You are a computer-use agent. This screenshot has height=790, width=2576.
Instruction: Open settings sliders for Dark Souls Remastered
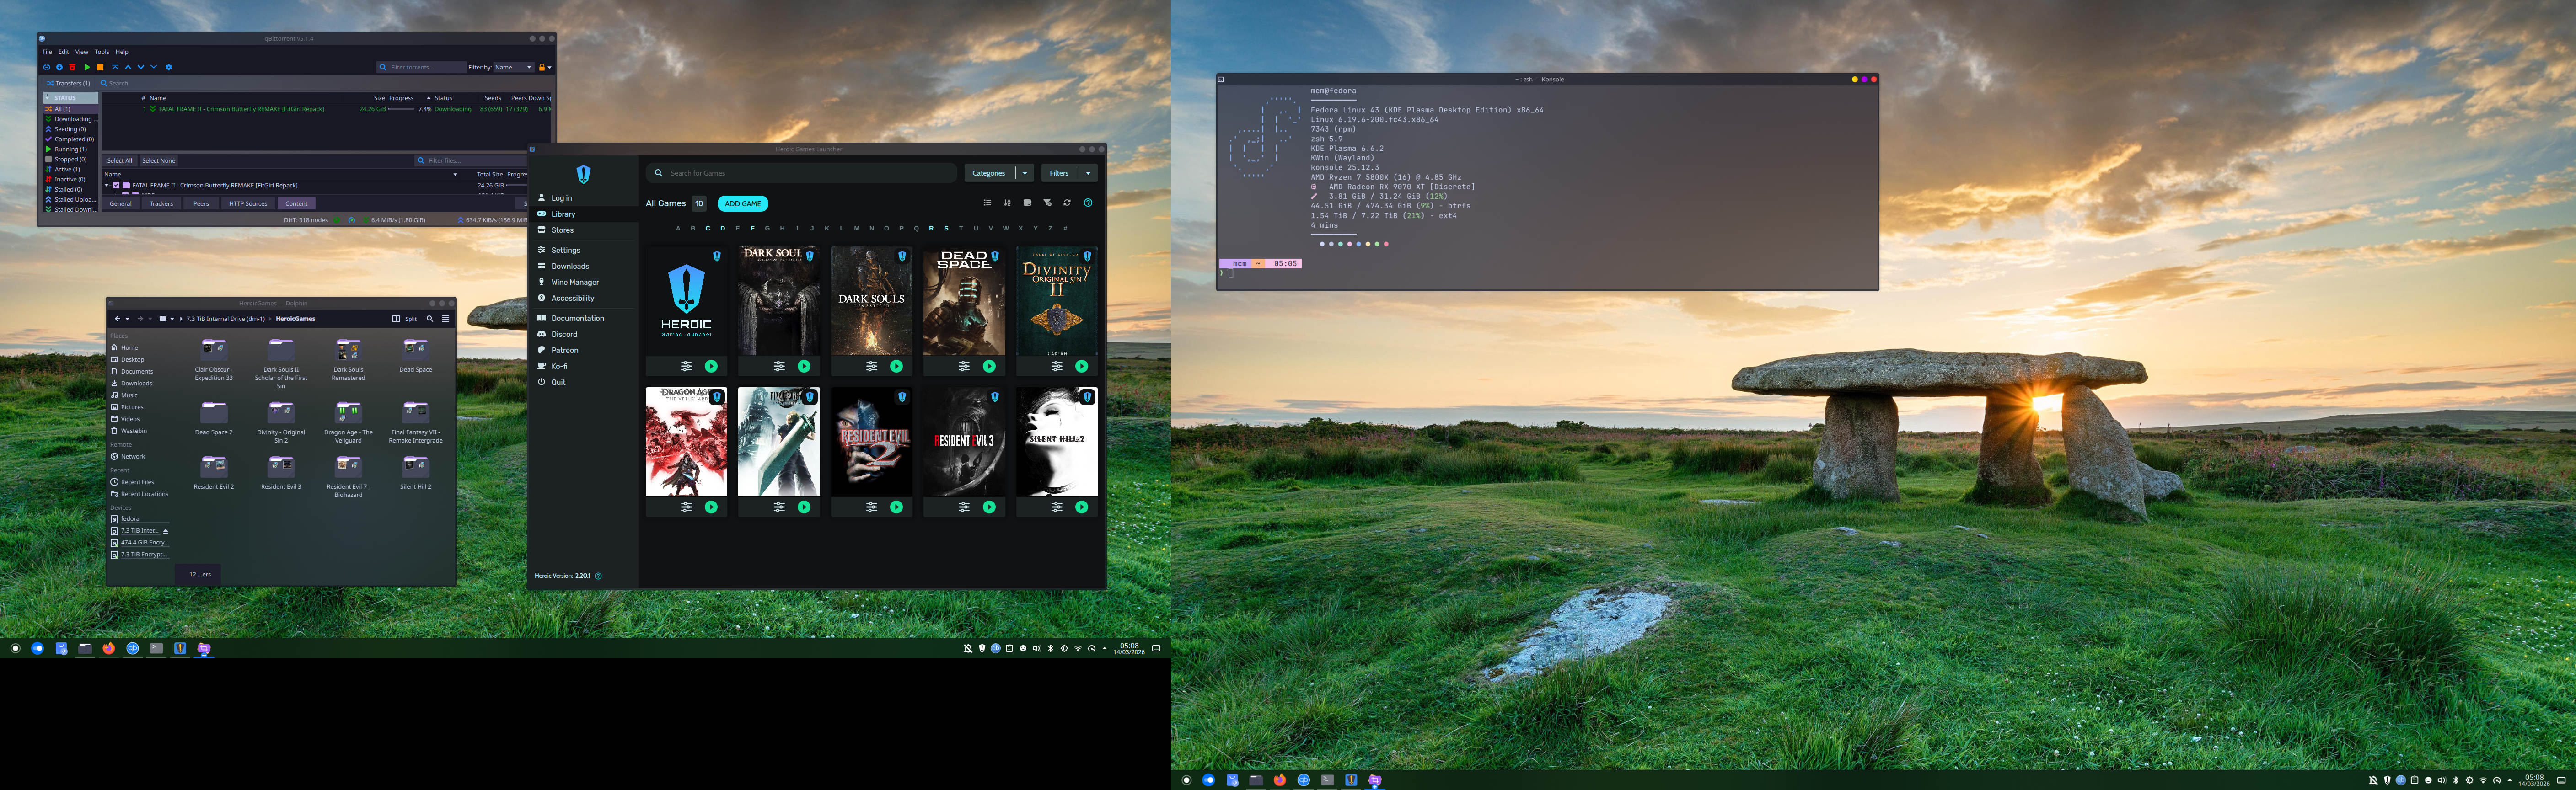pos(871,367)
